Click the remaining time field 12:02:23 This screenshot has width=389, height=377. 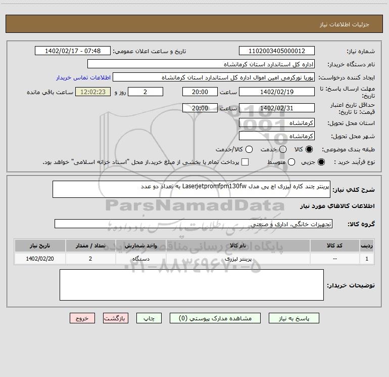tap(93, 92)
